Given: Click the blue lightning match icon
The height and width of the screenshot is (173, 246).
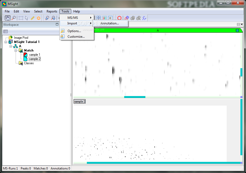Looking at the screenshot, I should pyautogui.click(x=144, y=18).
